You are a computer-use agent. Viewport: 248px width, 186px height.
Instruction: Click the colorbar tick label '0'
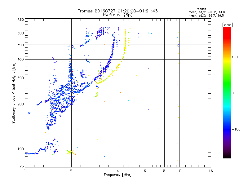pyautogui.click(x=232, y=93)
